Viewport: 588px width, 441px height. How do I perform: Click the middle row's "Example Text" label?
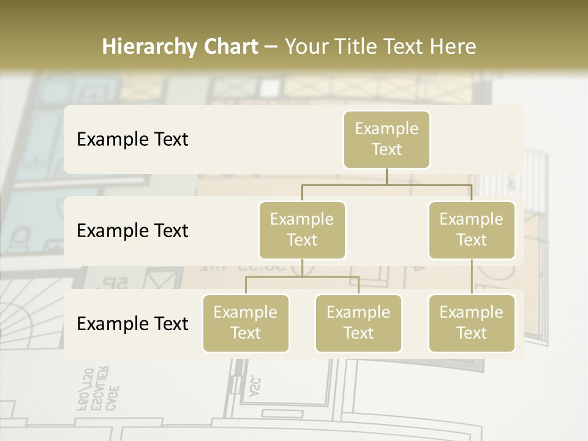click(x=132, y=230)
